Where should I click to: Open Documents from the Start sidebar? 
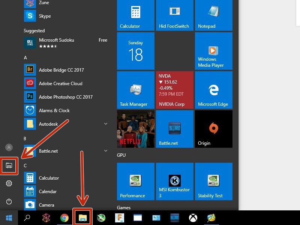(9, 165)
